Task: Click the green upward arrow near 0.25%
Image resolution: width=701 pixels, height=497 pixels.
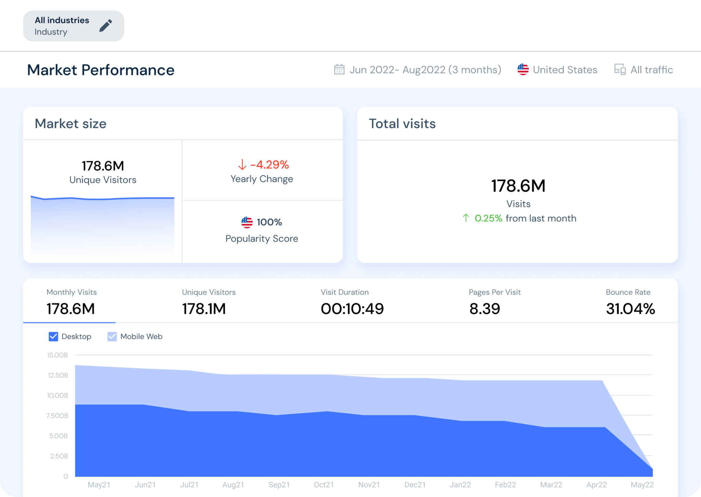Action: [x=466, y=218]
